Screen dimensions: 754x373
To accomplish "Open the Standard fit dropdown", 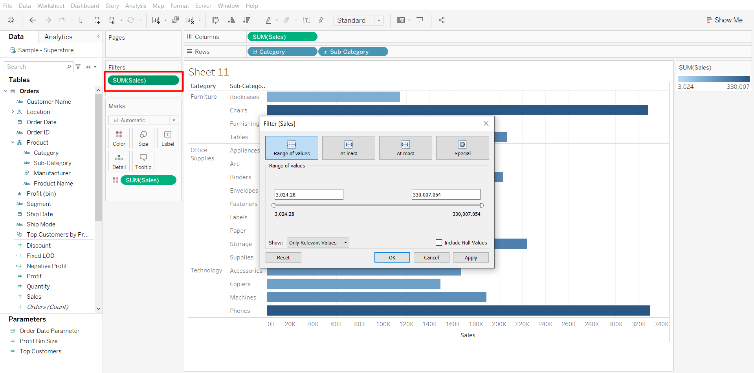I will (358, 20).
